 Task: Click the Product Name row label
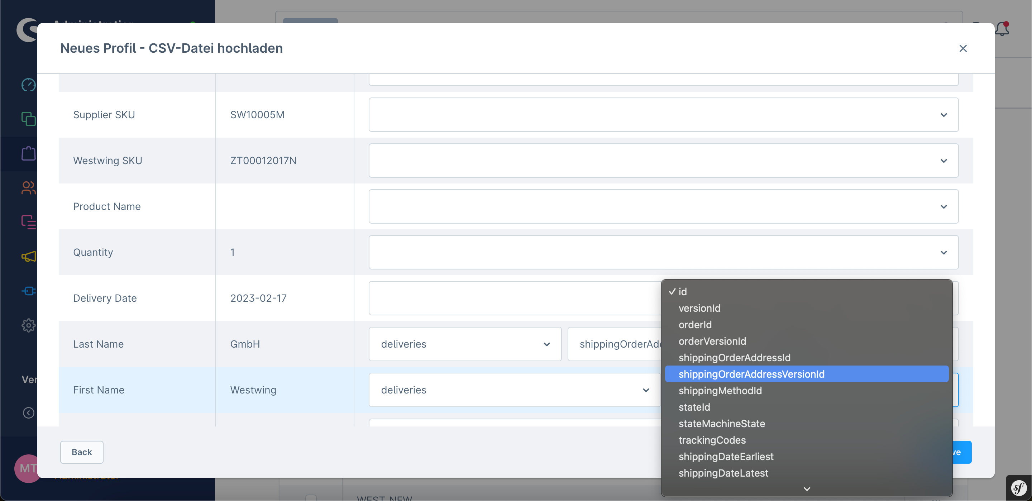click(107, 206)
